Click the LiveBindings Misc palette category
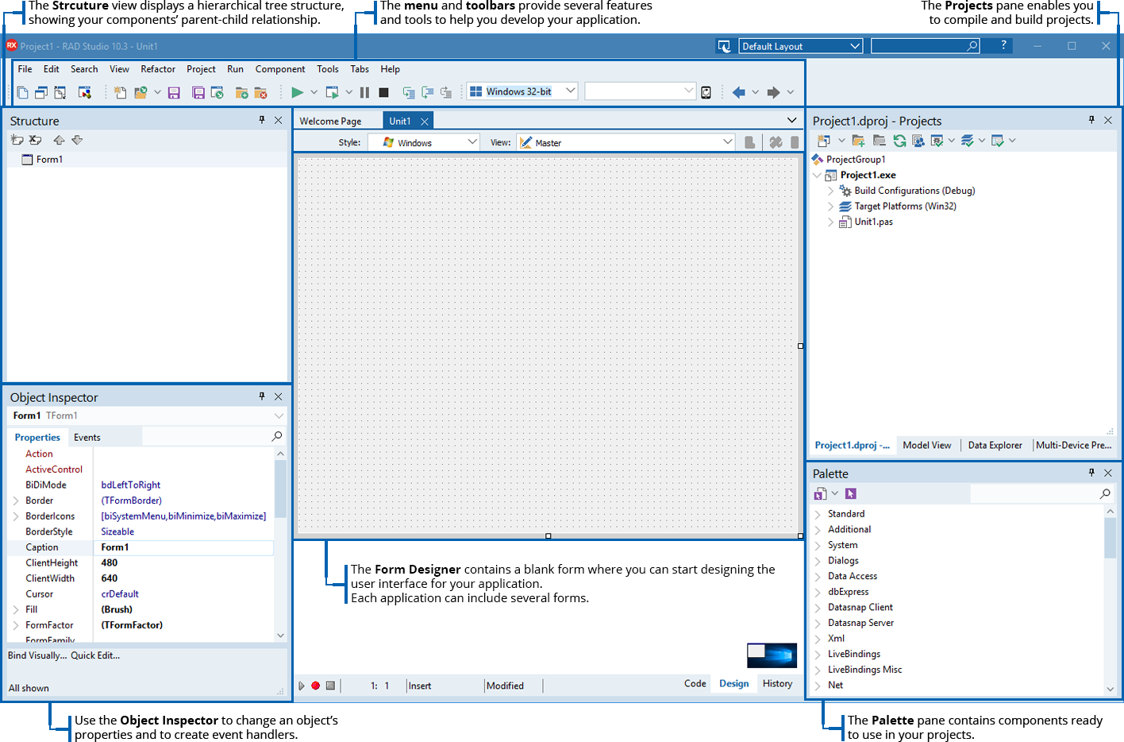The height and width of the screenshot is (742, 1124). pyautogui.click(x=864, y=670)
